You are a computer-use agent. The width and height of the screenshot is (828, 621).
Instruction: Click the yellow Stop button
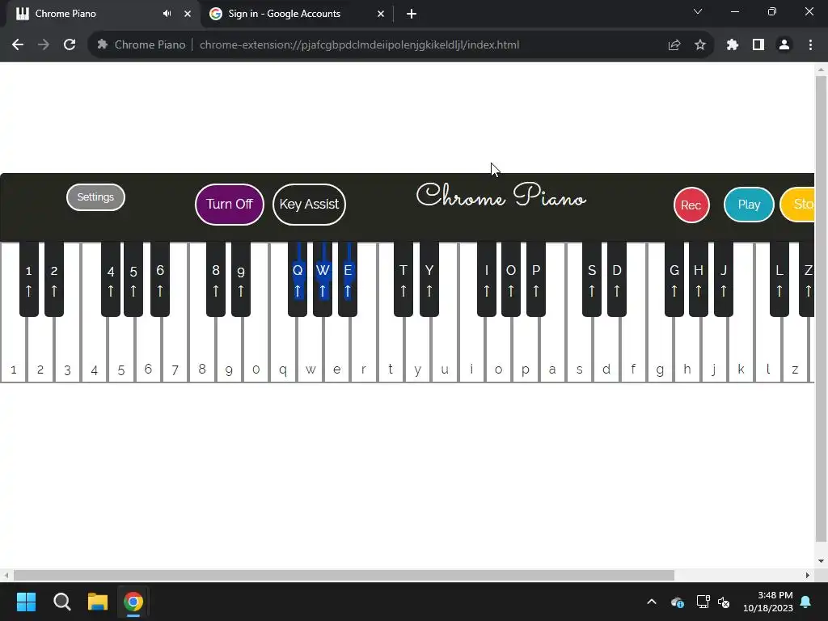tap(797, 205)
